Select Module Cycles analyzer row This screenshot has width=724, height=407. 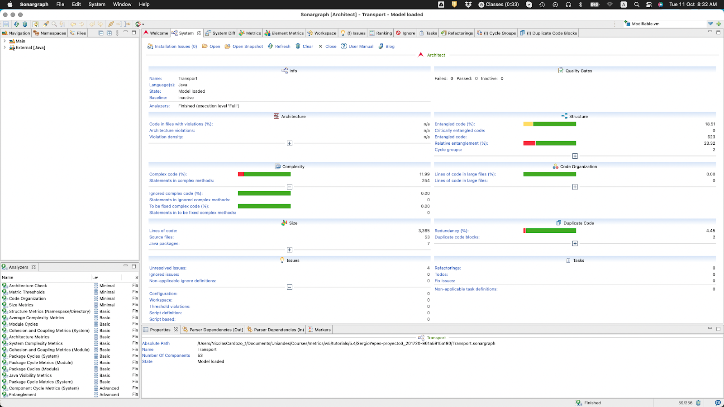(70, 324)
